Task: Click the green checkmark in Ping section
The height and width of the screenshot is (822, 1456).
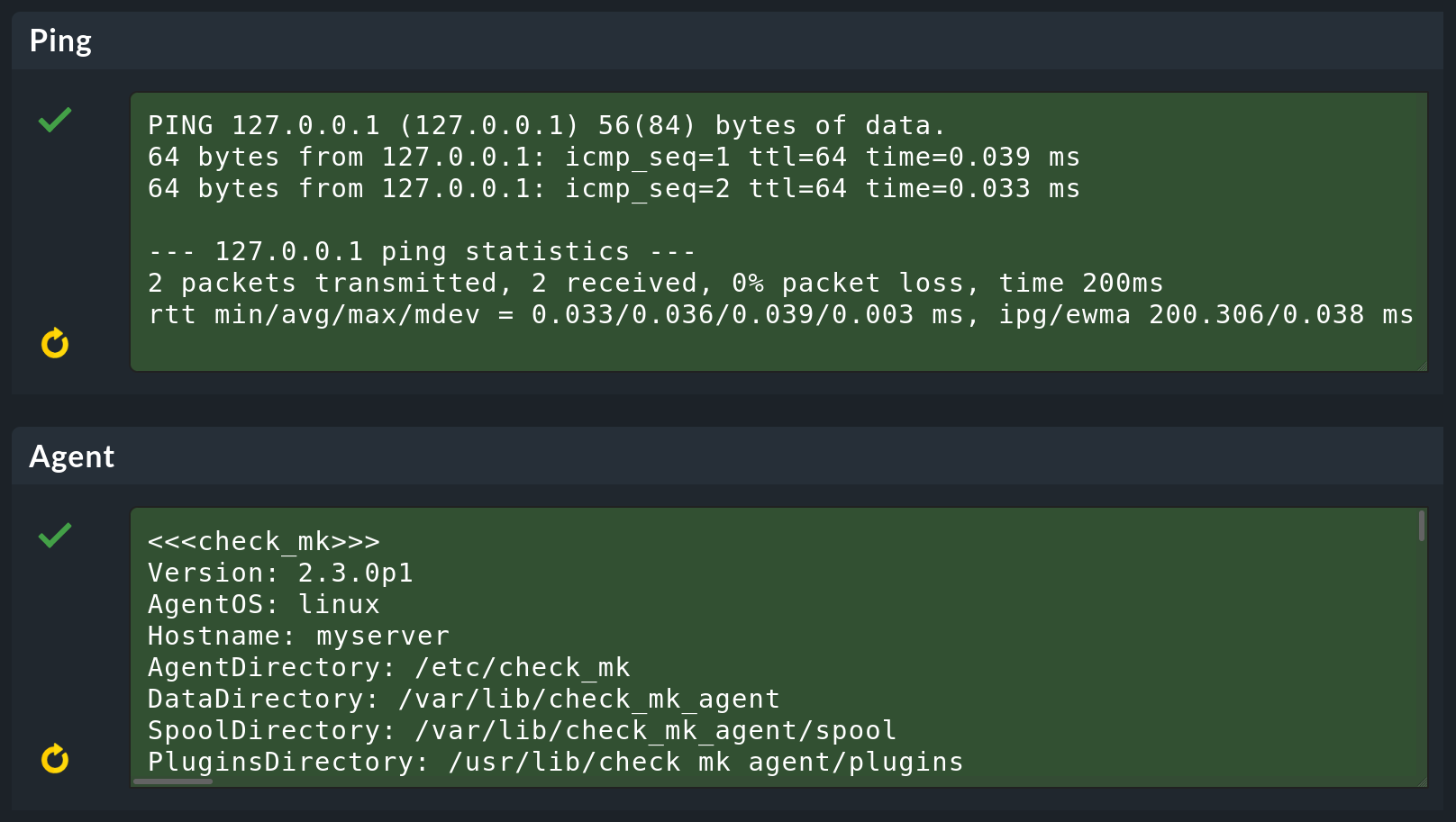Action: tap(55, 120)
